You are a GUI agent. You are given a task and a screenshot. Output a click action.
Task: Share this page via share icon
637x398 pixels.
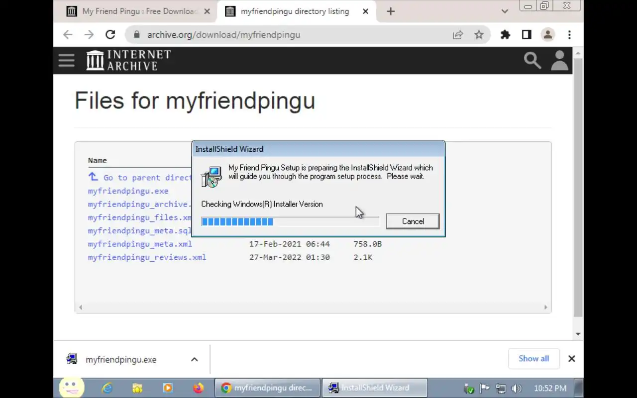[x=457, y=35]
